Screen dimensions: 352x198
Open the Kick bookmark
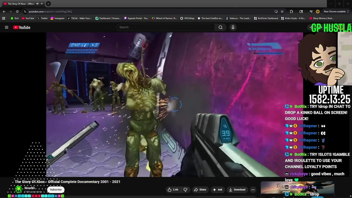pyautogui.click(x=15, y=18)
